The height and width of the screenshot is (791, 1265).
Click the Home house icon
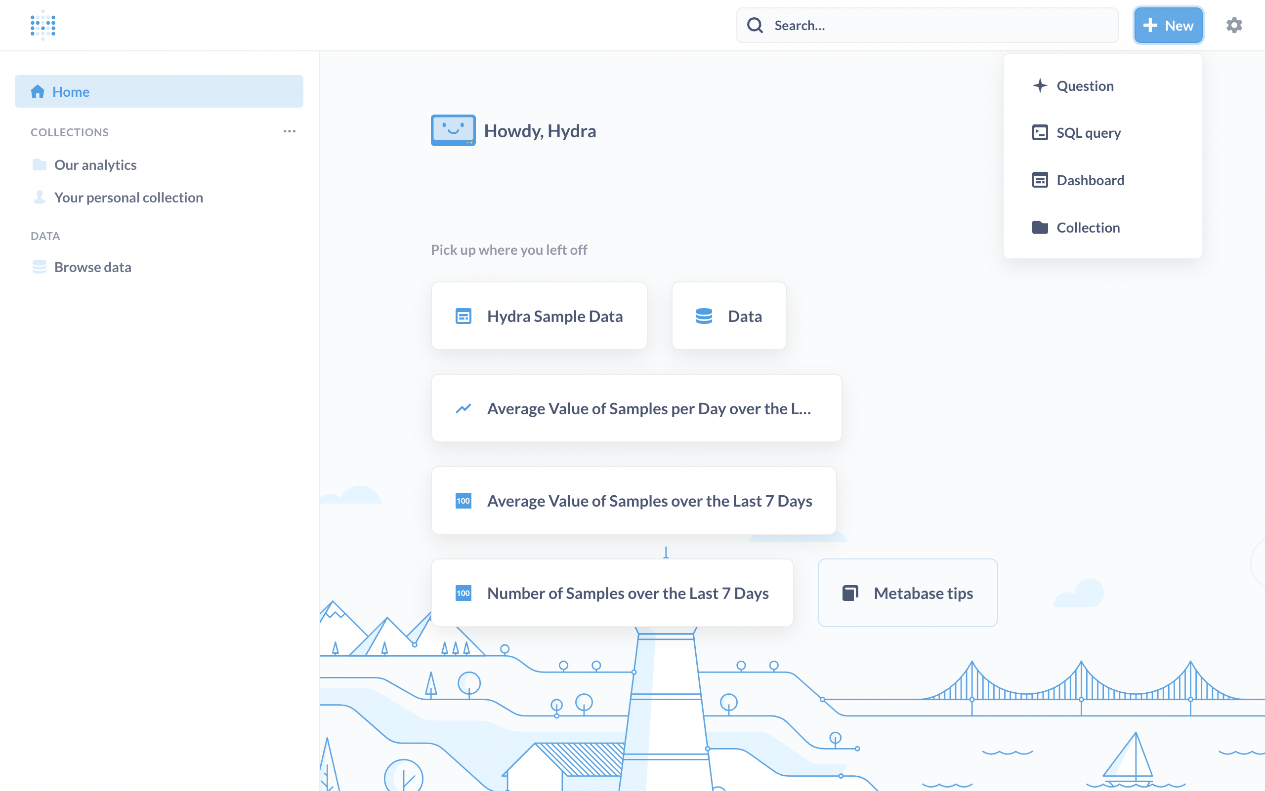(38, 91)
